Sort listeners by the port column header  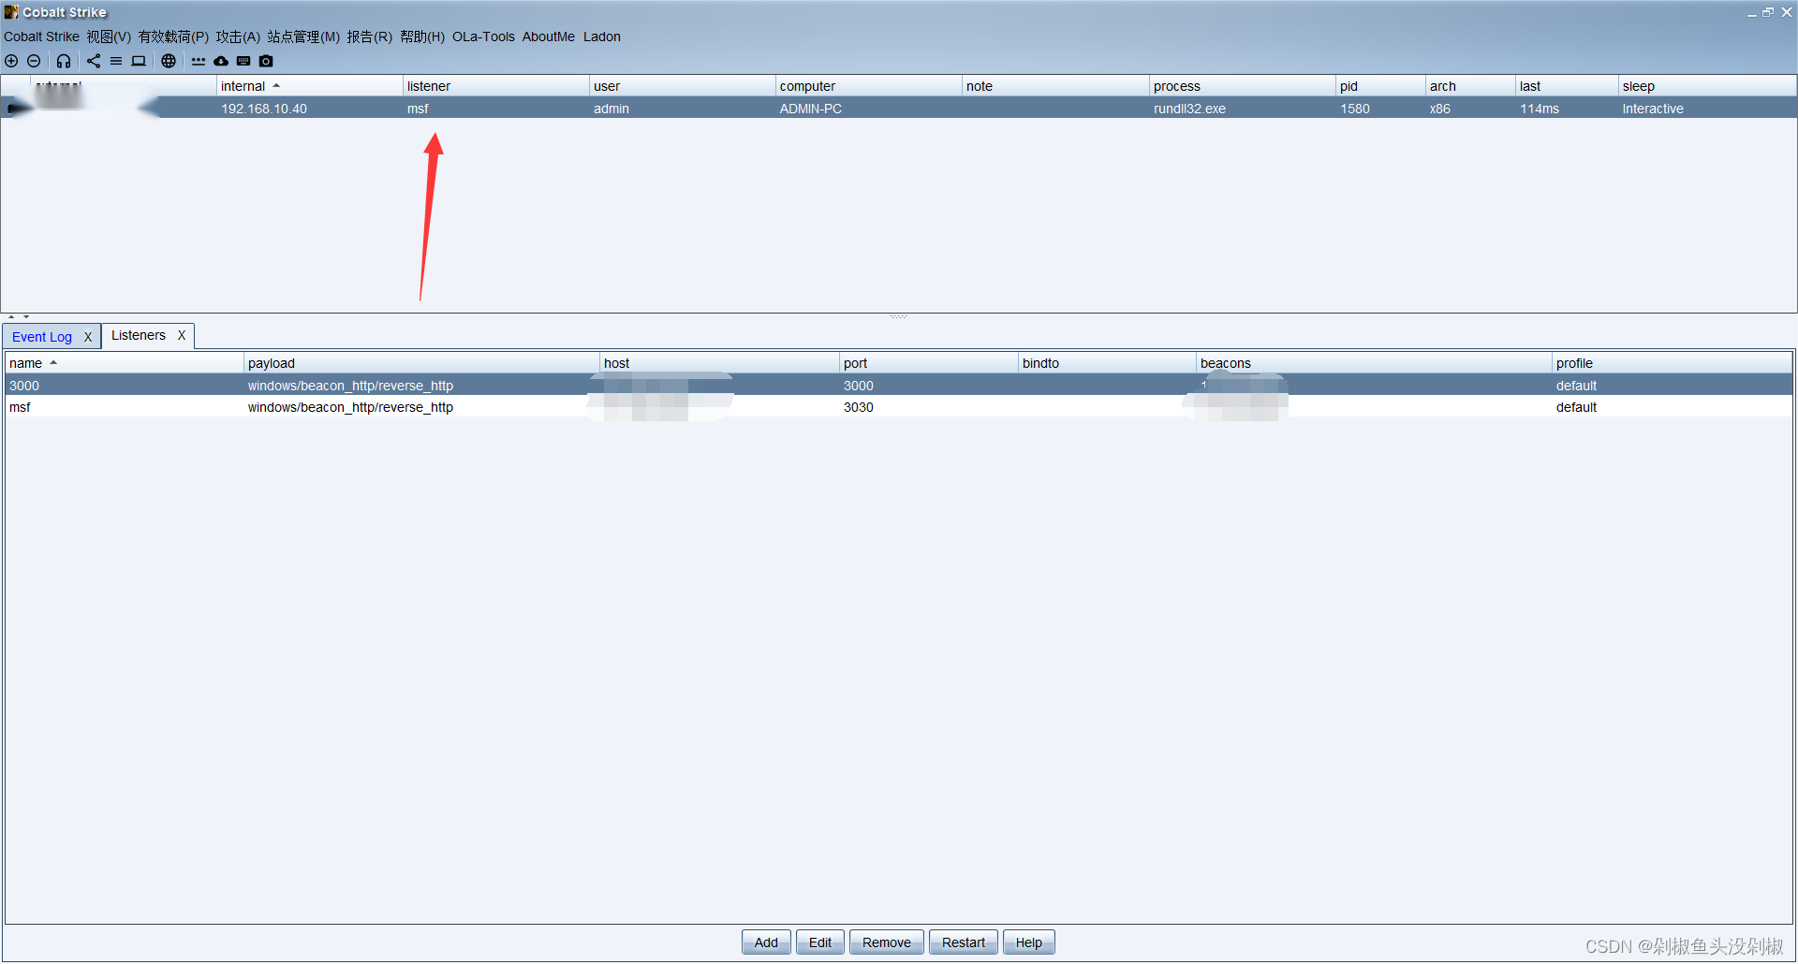pos(928,363)
